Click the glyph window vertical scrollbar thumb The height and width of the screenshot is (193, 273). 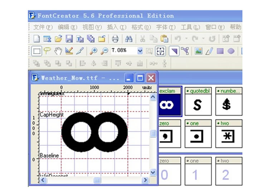point(153,133)
